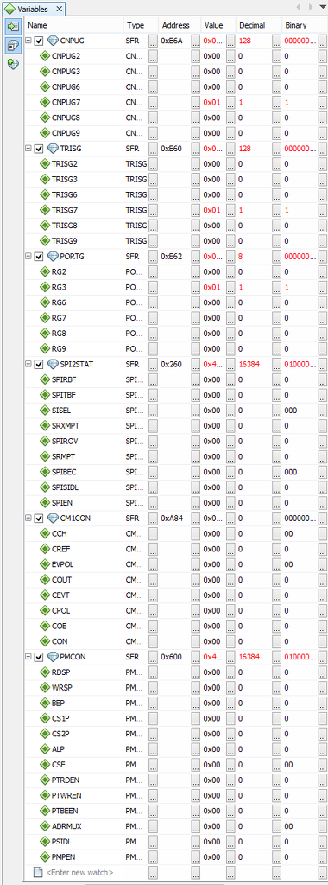The image size is (328, 885).
Task: Click the green diamond icon of TRISG7
Action: pyautogui.click(x=45, y=210)
